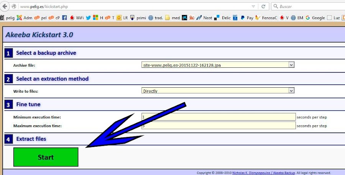The height and width of the screenshot is (175, 345).
Task: Click the Select an extraction method heading
Action: click(x=53, y=79)
